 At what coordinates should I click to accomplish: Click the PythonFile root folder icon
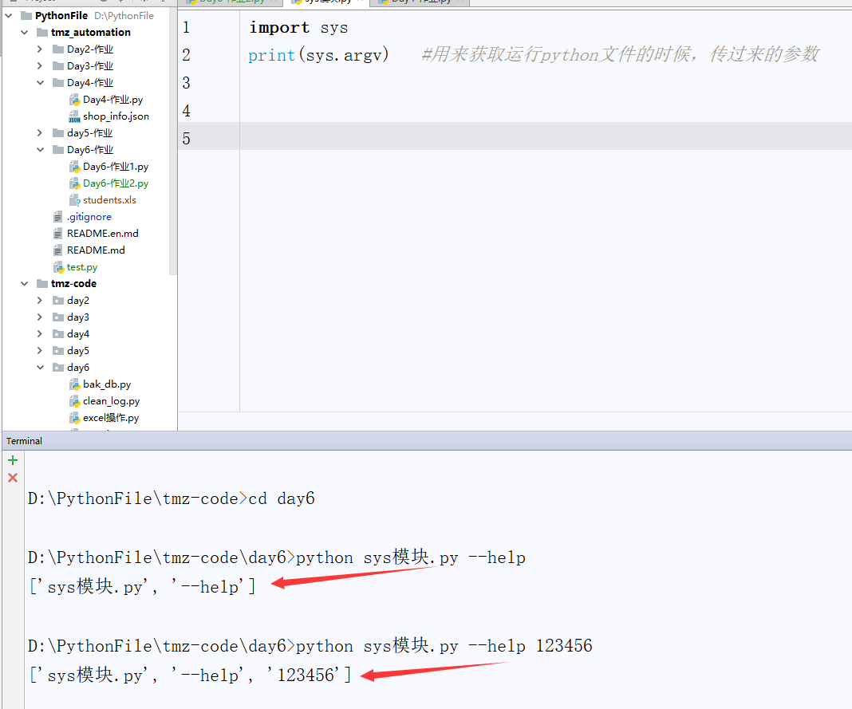click(26, 16)
